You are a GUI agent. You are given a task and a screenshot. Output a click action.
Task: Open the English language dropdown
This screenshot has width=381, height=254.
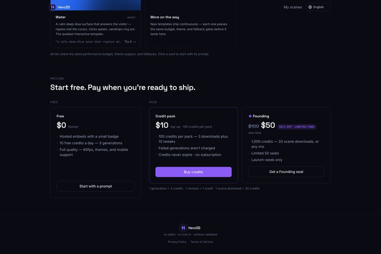(318, 7)
